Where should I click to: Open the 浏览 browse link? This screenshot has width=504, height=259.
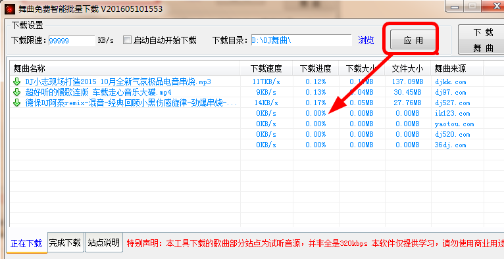tap(366, 41)
